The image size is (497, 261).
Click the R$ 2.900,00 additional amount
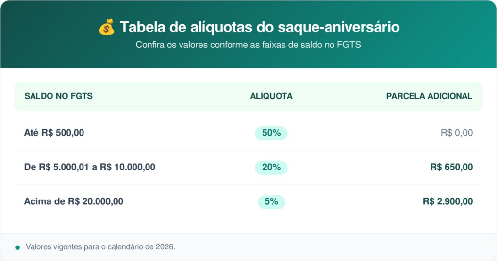447,202
